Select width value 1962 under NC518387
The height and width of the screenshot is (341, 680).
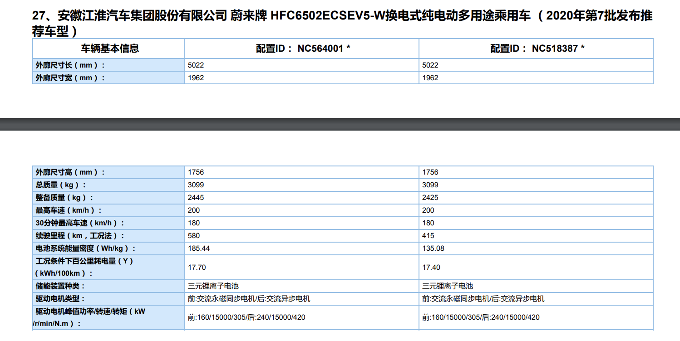pos(430,78)
